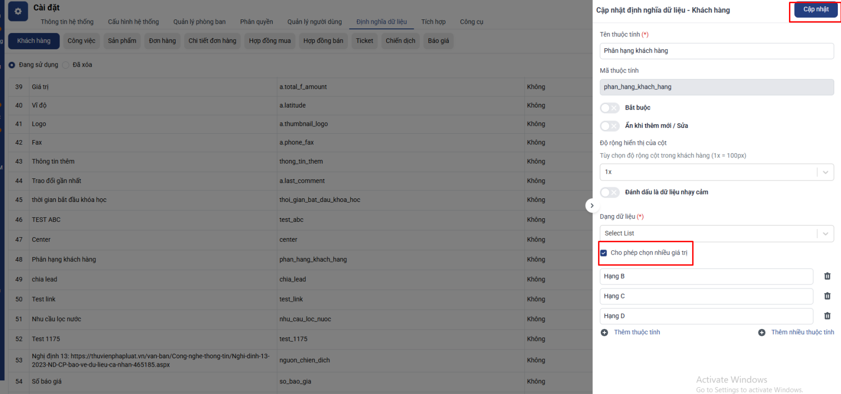
Task: Uncheck Cho phép chọn nhiều giá trị
Action: click(603, 253)
